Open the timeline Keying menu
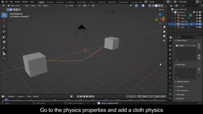Image resolution: width=203 pixels, height=114 pixels. 22,96
